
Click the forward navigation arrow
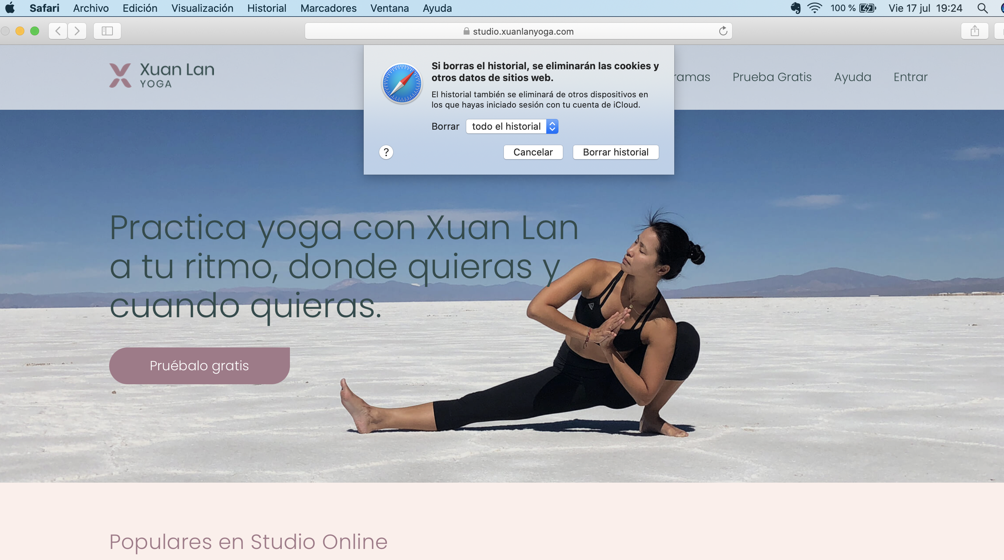click(x=77, y=31)
